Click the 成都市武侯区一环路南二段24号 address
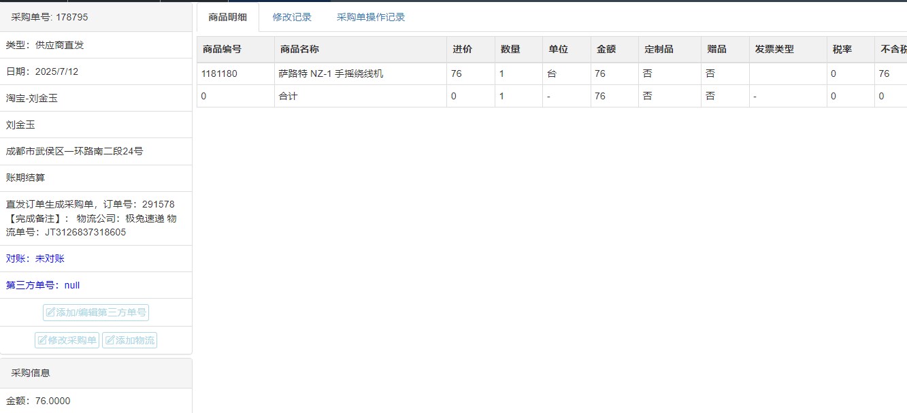The width and height of the screenshot is (907, 413). point(75,151)
